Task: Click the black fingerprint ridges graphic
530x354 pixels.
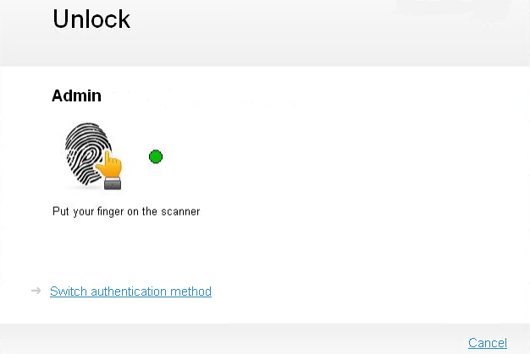Action: 88,154
